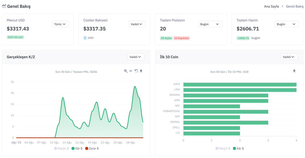Open the Vadeli dropdown in İlk 10 Coin panel
Image resolution: width=305 pixels, height=158 pixels.
289,57
